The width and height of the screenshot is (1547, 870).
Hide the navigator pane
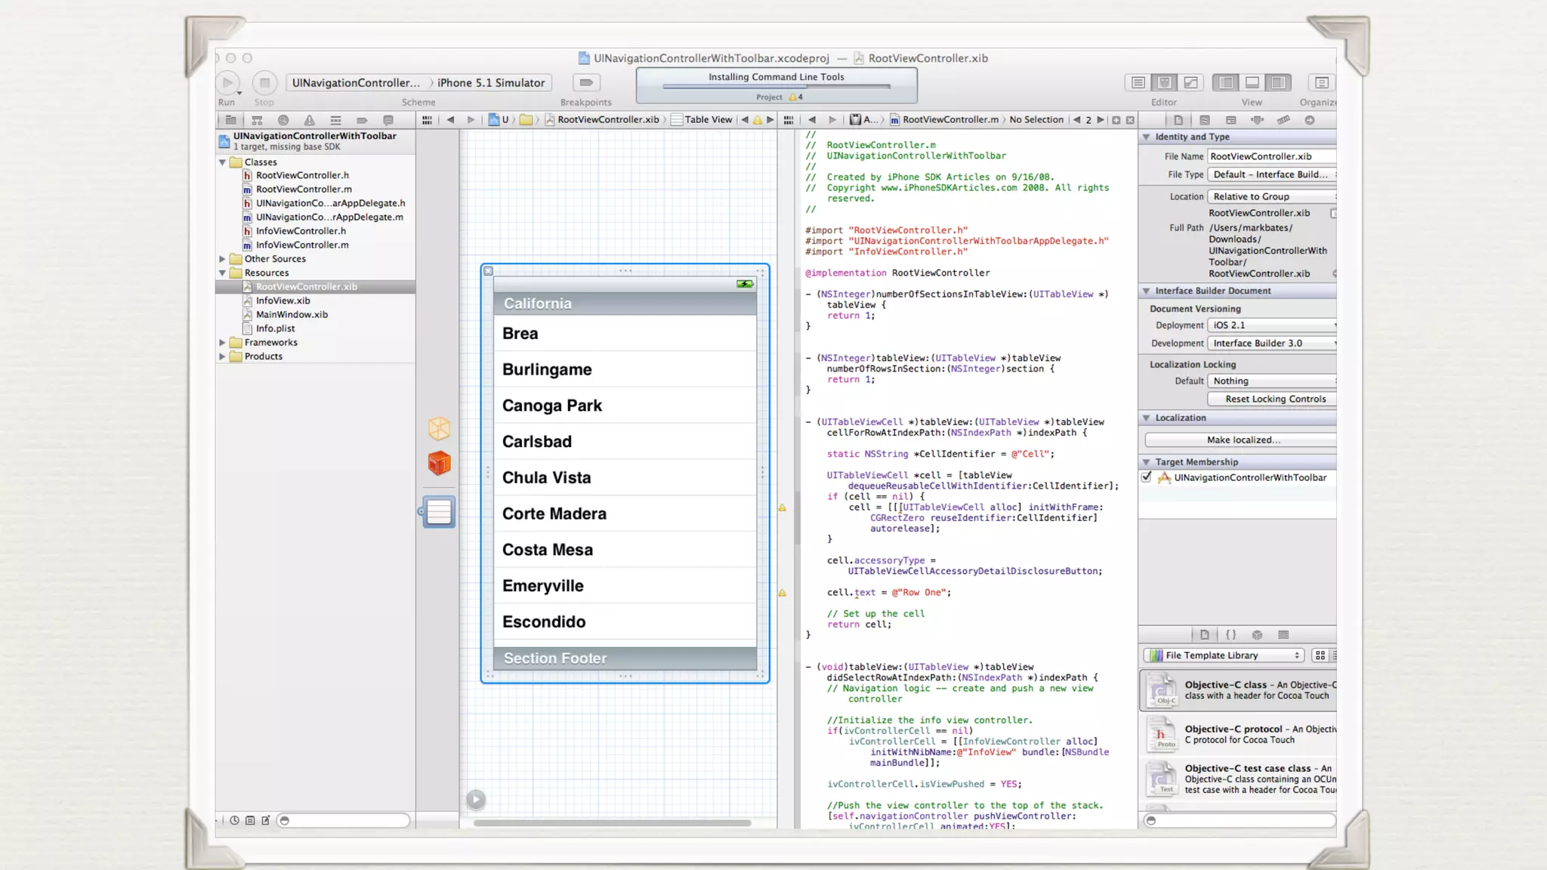[x=1226, y=82]
